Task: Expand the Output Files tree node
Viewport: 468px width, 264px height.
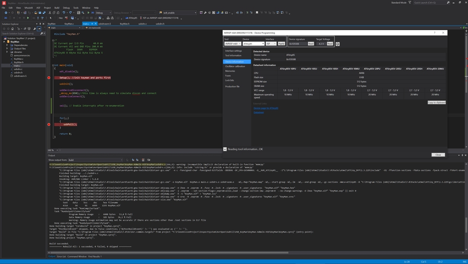Action: [x=7, y=49]
